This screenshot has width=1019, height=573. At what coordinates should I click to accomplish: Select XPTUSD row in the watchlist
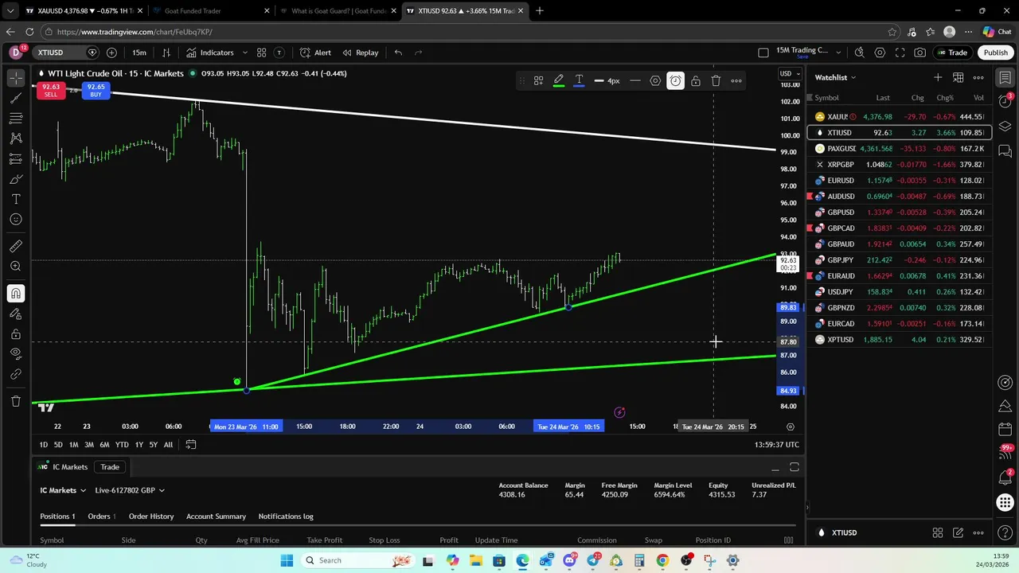[900, 340]
